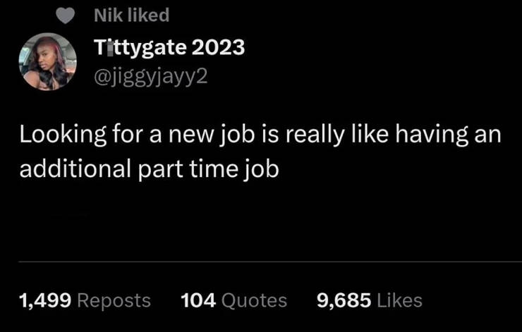Image resolution: width=522 pixels, height=332 pixels.
Task: Click the word "Looking" starting the tweet
Action: click(62, 135)
